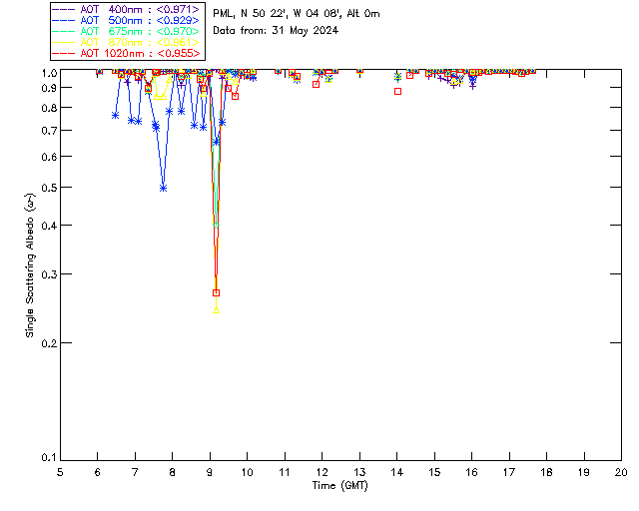The image size is (639, 511).
Task: Click the blue asterisk at 0.65 near 9 GMT
Action: point(217,142)
